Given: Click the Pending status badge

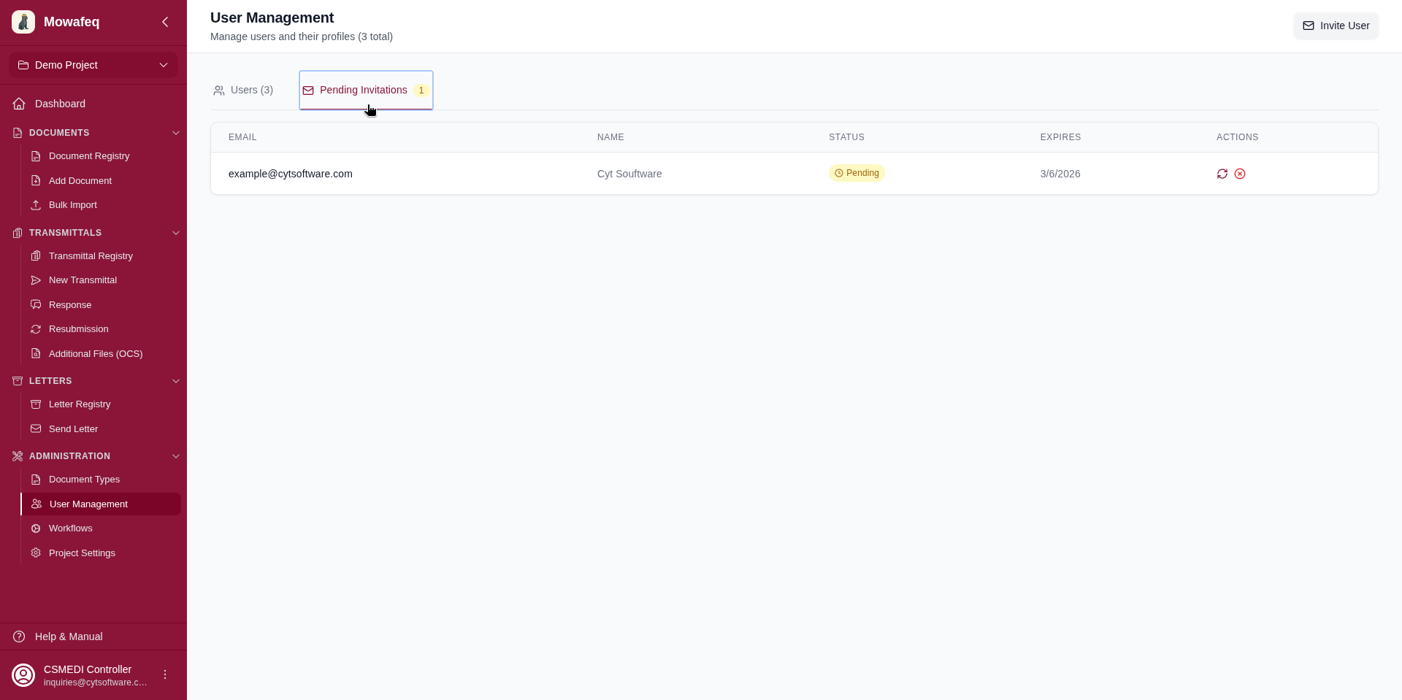Looking at the screenshot, I should 857,173.
